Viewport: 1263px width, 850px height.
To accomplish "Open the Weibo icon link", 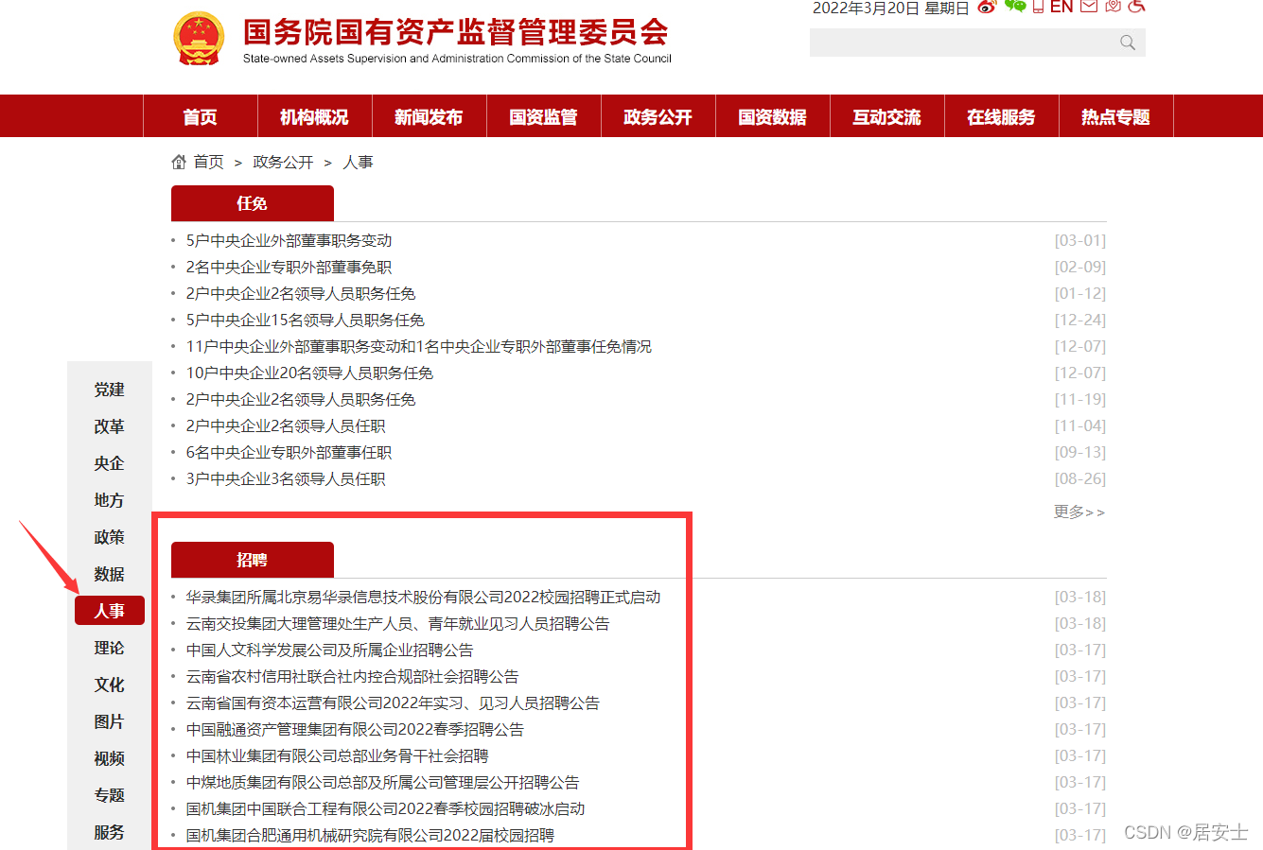I will [987, 7].
